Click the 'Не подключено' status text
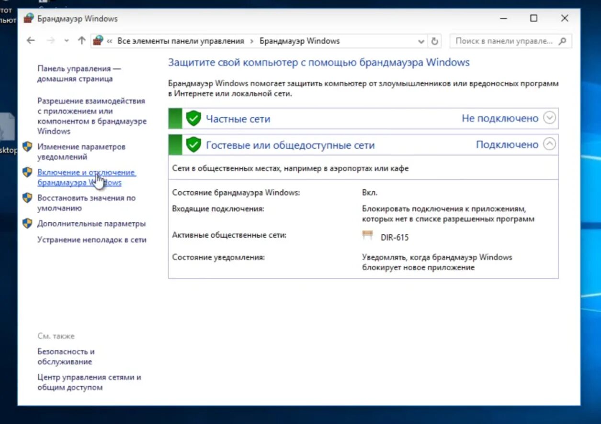 tap(500, 119)
